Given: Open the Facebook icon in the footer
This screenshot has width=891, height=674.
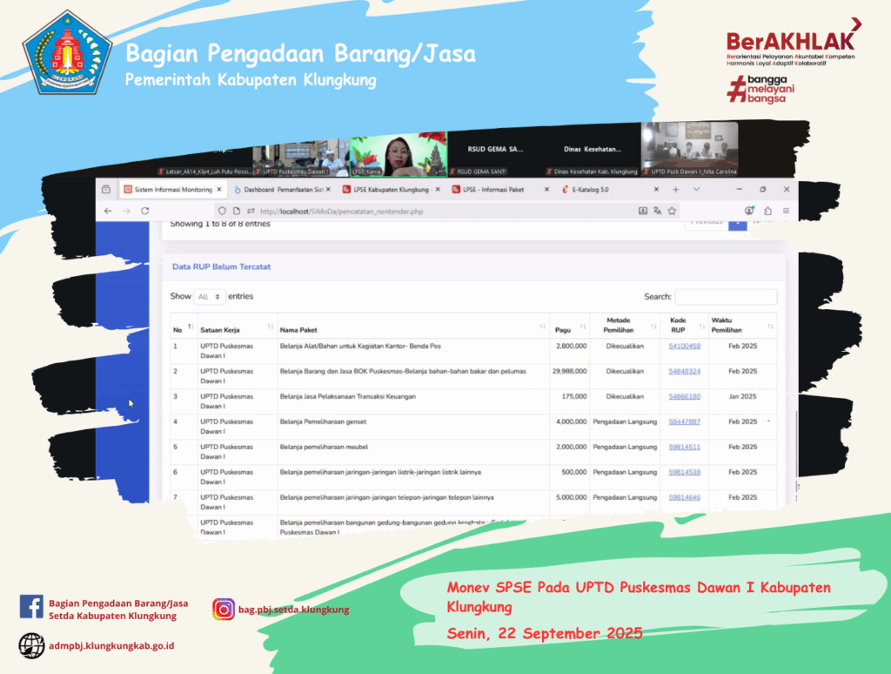Looking at the screenshot, I should [31, 607].
